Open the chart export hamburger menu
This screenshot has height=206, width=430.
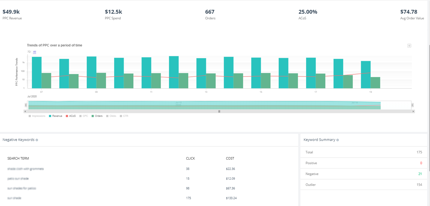point(409,46)
